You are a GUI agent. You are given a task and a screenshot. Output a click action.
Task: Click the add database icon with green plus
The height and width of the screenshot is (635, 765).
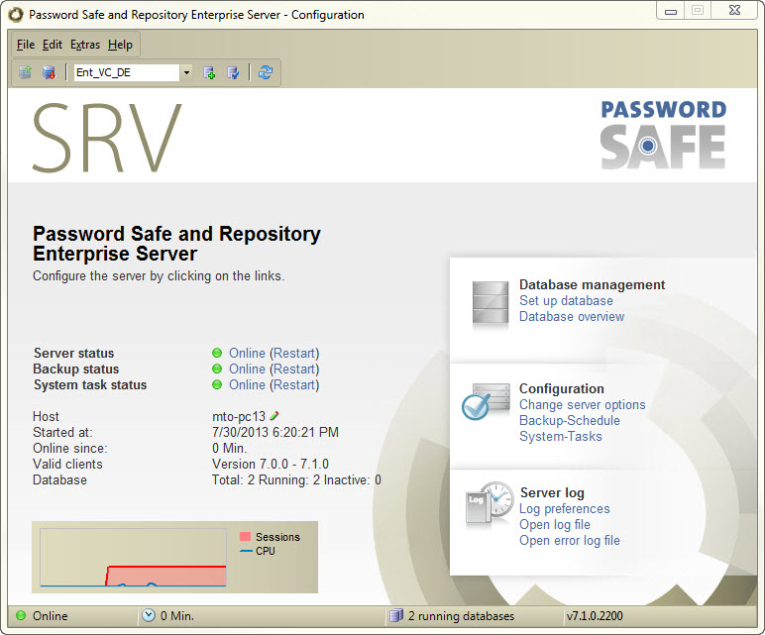209,72
